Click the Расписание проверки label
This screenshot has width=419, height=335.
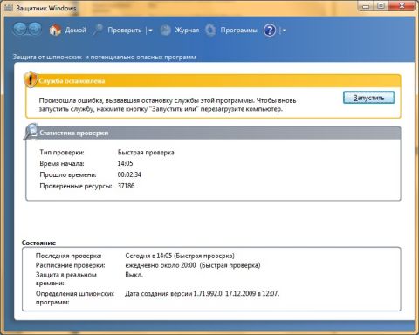70,265
